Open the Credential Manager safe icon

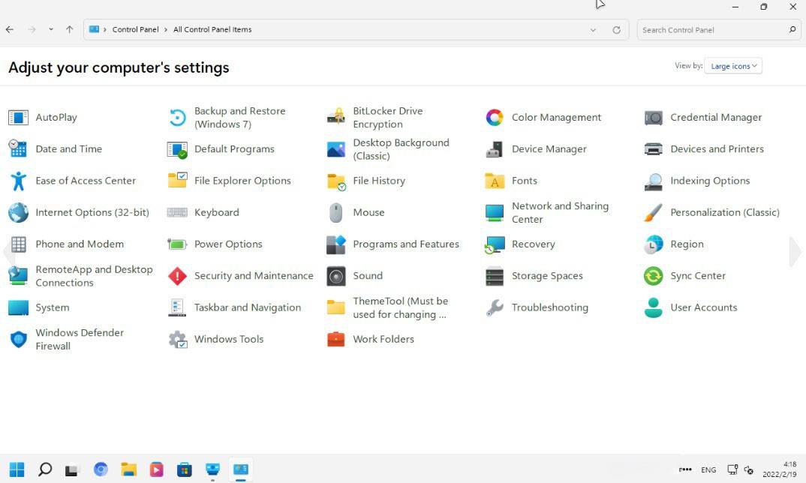click(654, 118)
